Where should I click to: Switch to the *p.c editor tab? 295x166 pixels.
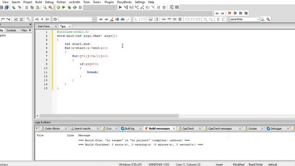[63, 26]
